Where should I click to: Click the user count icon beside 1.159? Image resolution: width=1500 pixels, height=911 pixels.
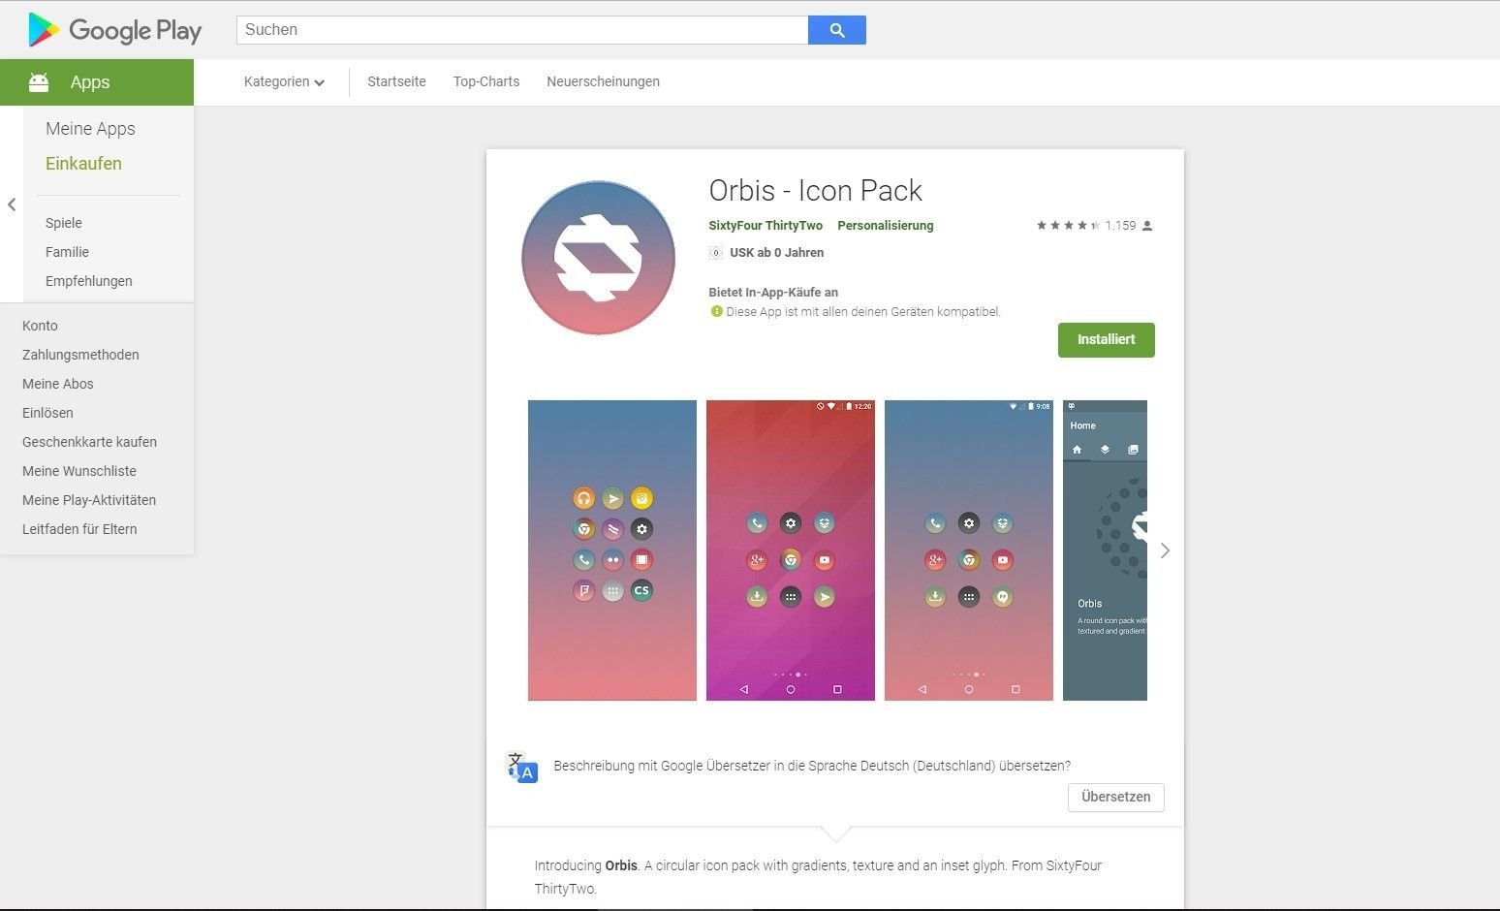coord(1147,226)
